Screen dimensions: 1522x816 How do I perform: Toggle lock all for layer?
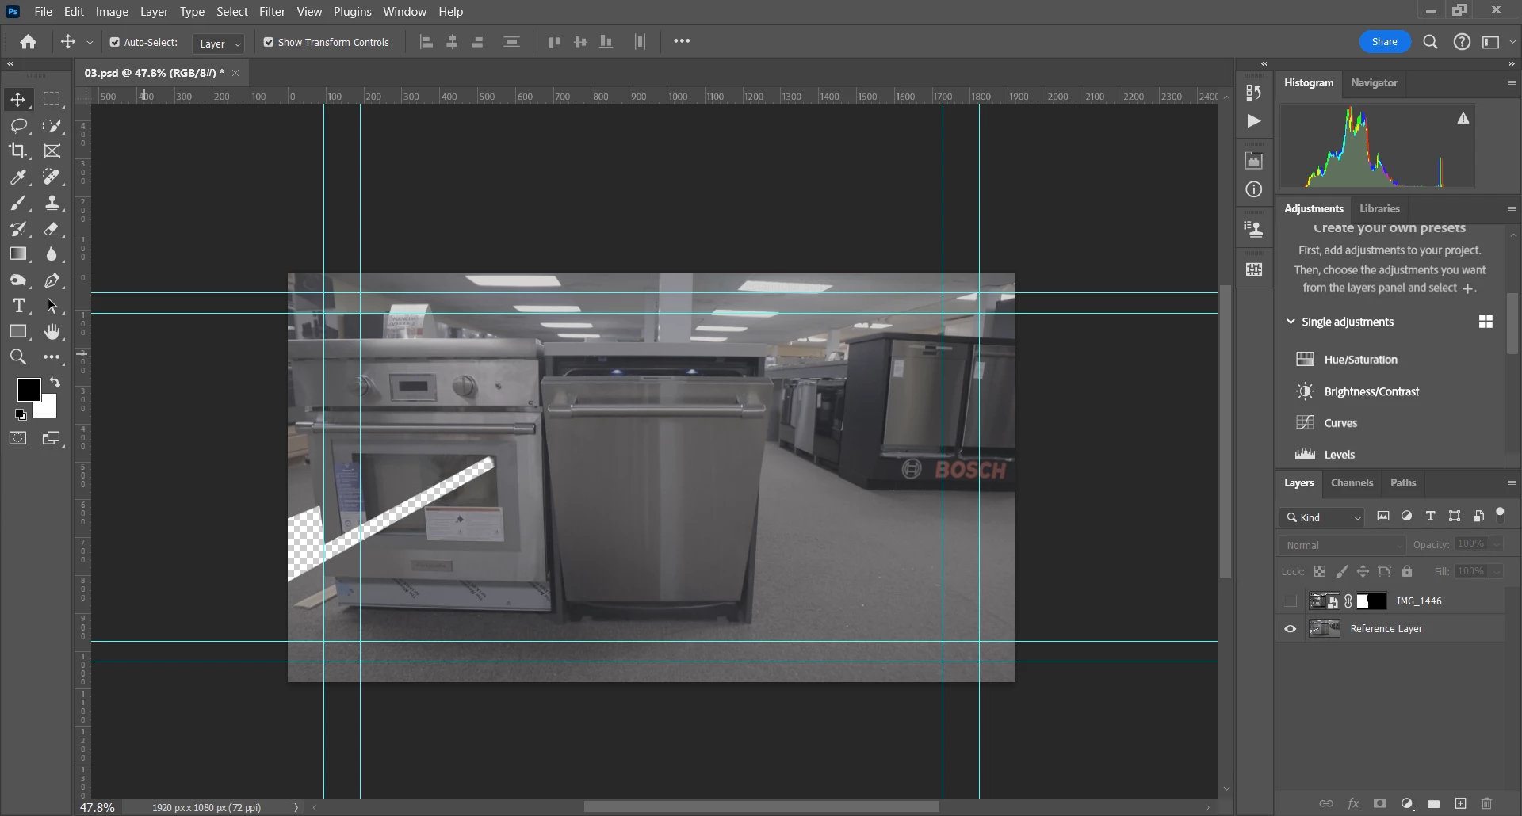tap(1407, 571)
